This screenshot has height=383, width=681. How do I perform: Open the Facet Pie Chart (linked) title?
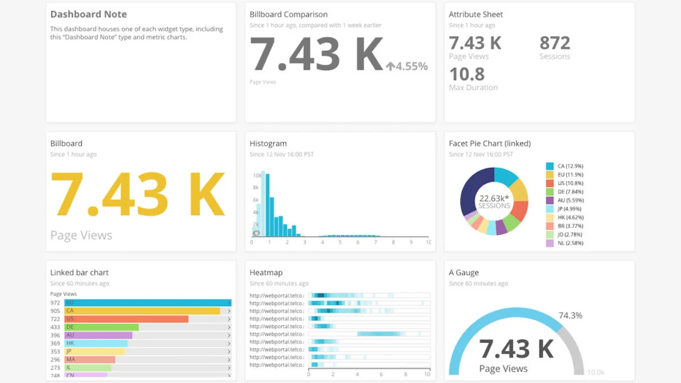[x=490, y=144]
